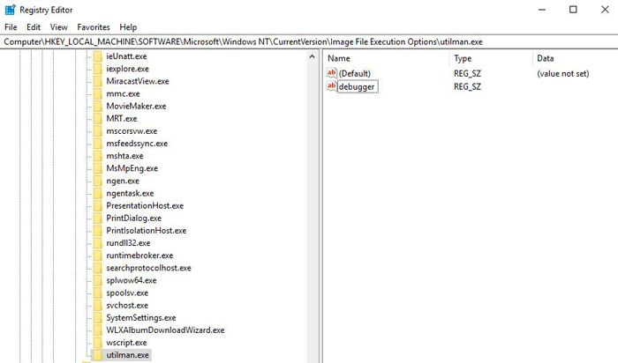Click REG_SZ type of debugger row

pyautogui.click(x=467, y=86)
